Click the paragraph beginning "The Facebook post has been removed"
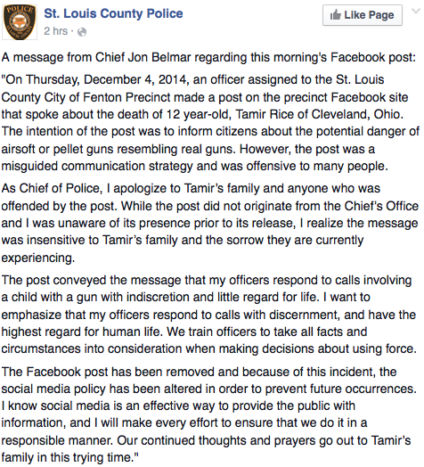Screen dimensions: 424x467 coord(208,414)
